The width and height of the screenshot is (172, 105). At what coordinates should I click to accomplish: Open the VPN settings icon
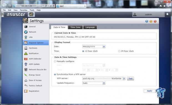(x=26, y=37)
